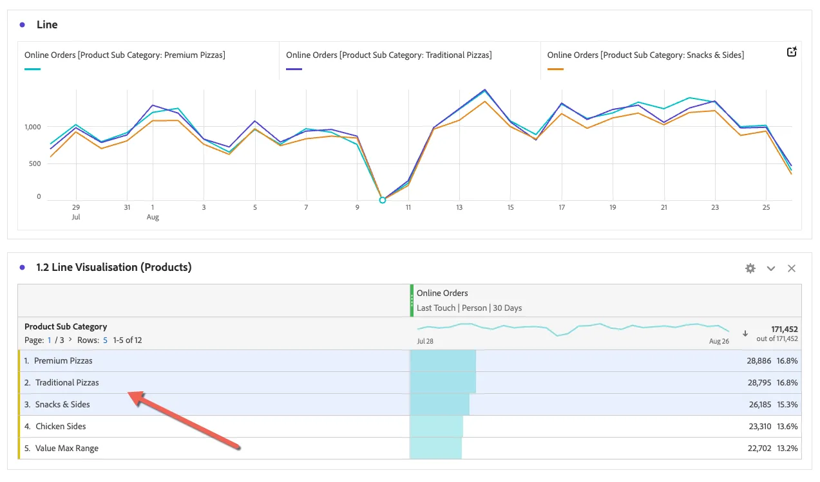820x482 pixels.
Task: Open the 1.2 Line Visualisation settings gear
Action: point(750,268)
